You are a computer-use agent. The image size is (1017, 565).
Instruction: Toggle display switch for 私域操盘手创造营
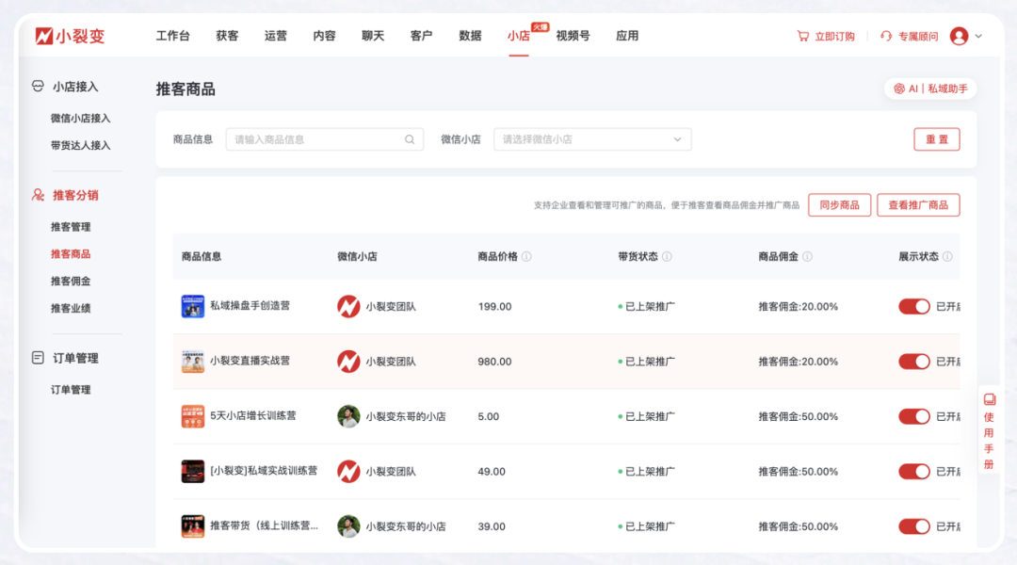pyautogui.click(x=913, y=306)
